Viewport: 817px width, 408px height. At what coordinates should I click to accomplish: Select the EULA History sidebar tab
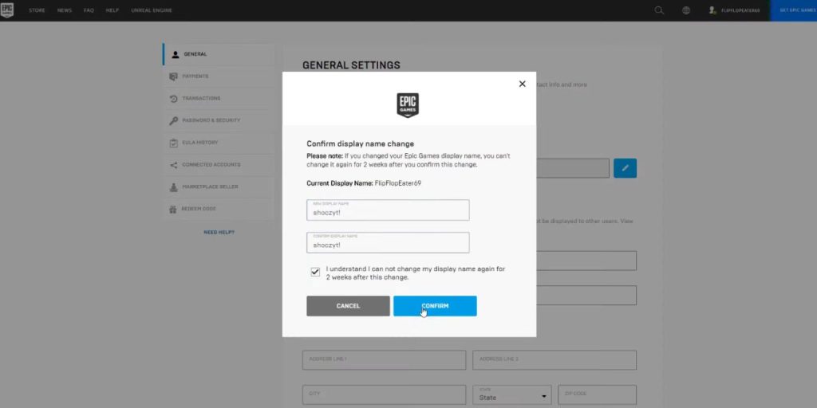tap(219, 143)
